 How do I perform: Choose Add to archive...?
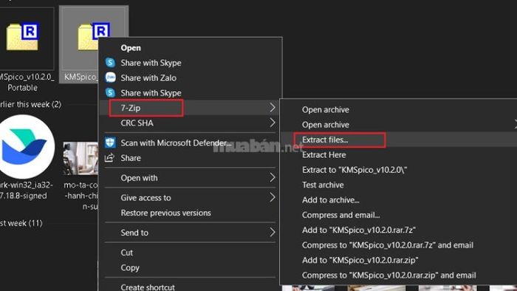pos(399,200)
